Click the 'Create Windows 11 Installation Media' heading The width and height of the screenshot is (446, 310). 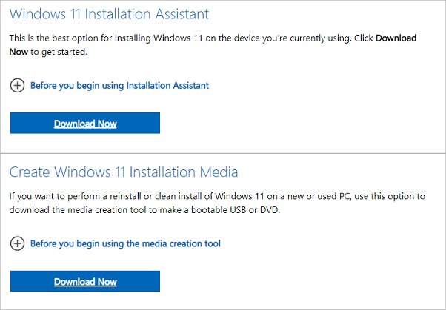tap(124, 172)
